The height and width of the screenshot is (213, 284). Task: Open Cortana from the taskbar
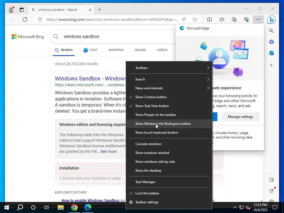click(33, 207)
